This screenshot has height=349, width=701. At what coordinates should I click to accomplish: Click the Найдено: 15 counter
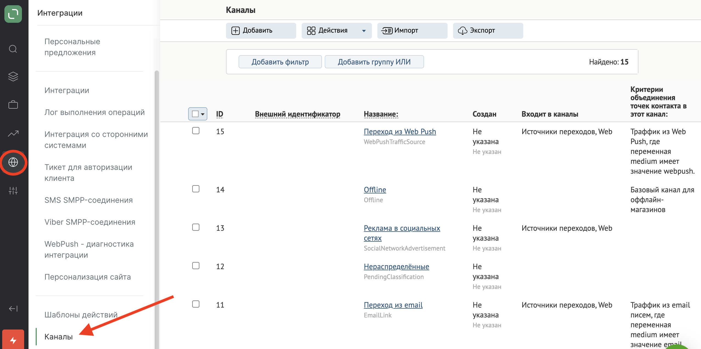[609, 62]
